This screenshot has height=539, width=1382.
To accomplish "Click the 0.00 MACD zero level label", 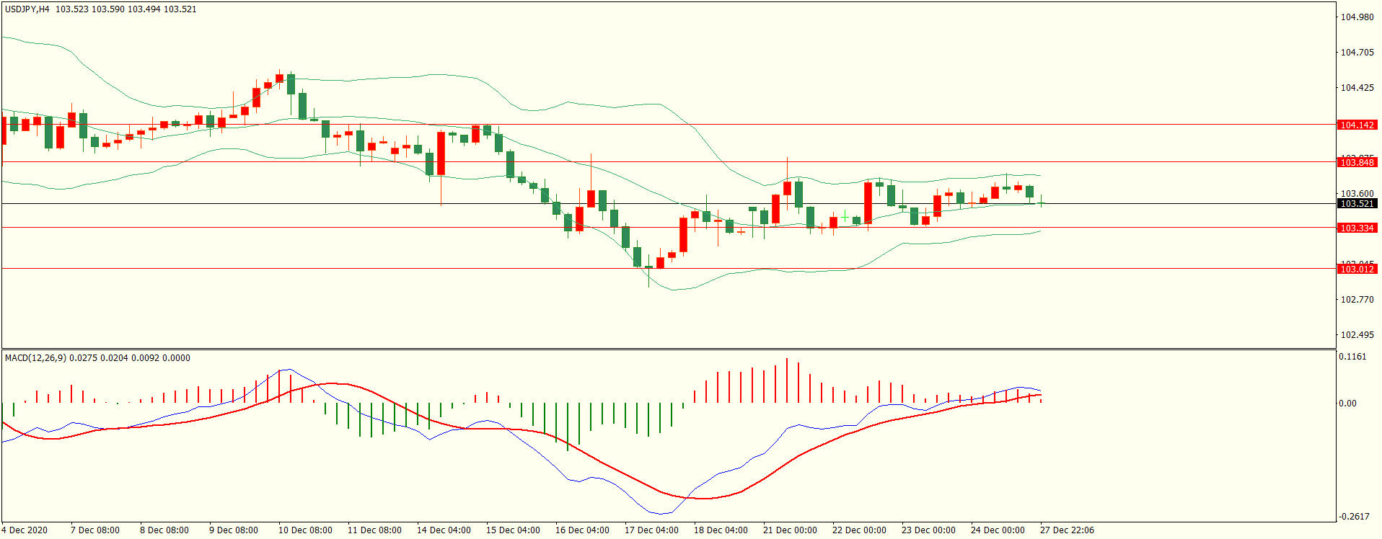I will tap(1347, 404).
